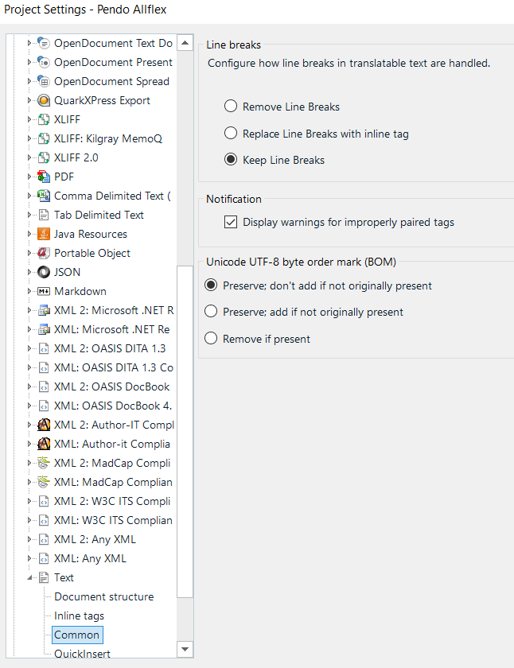Click the XML 2: W3C ITS icon
Viewport: 514px width, 668px height.
pos(44,502)
